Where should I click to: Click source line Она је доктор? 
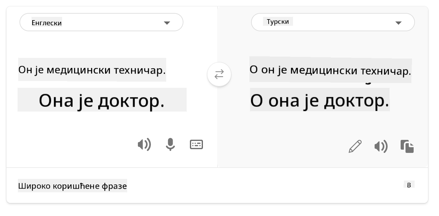pos(102,100)
